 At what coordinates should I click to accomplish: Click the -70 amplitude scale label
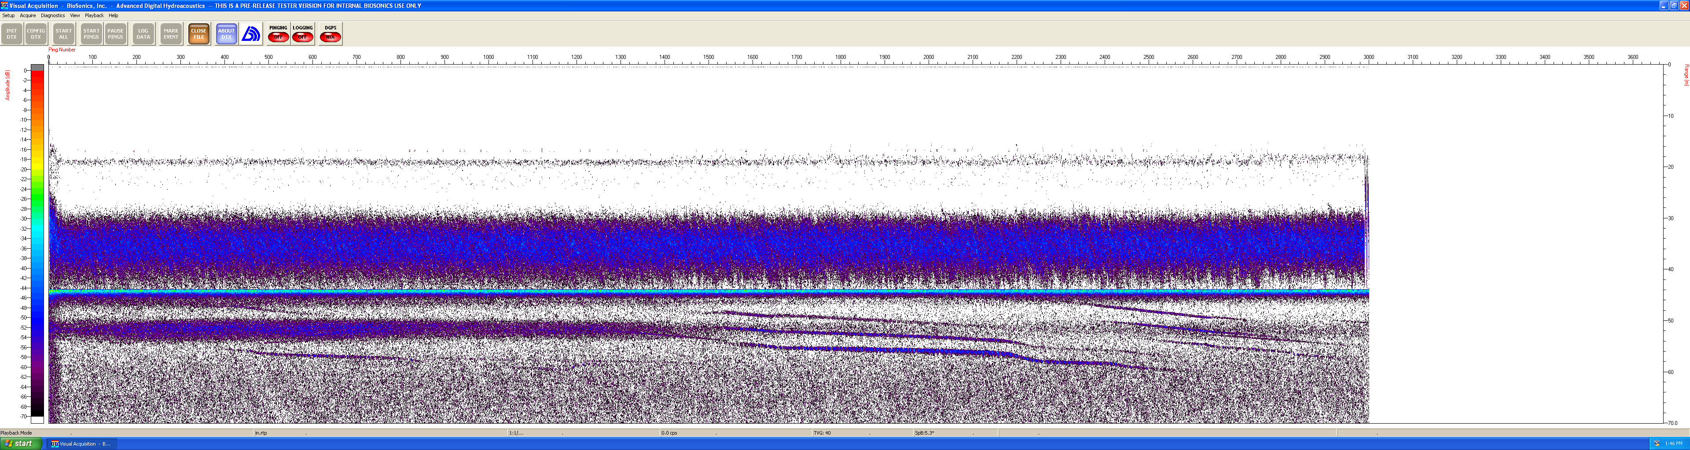coord(24,417)
